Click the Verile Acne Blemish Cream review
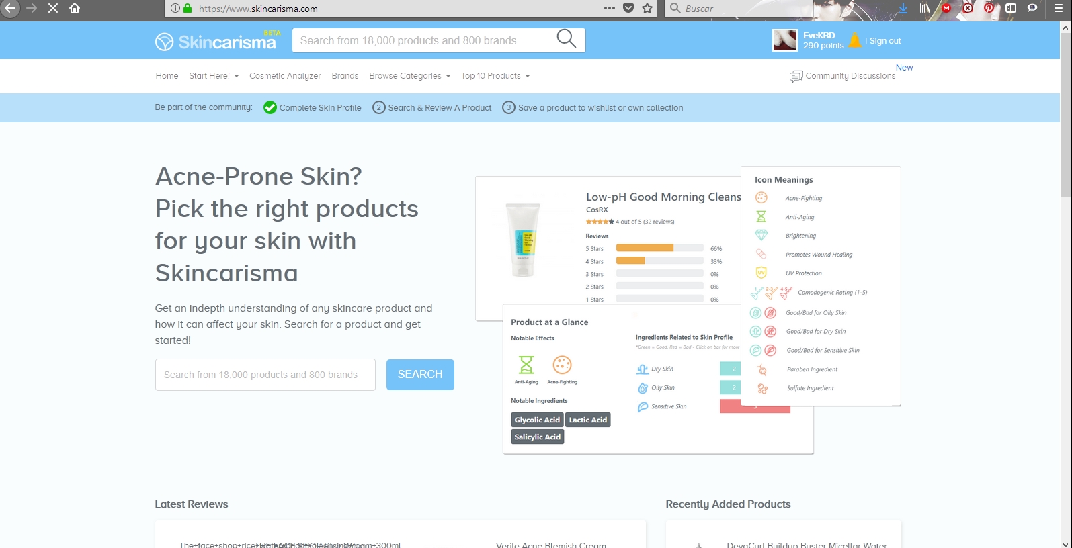This screenshot has width=1072, height=548. tap(551, 544)
